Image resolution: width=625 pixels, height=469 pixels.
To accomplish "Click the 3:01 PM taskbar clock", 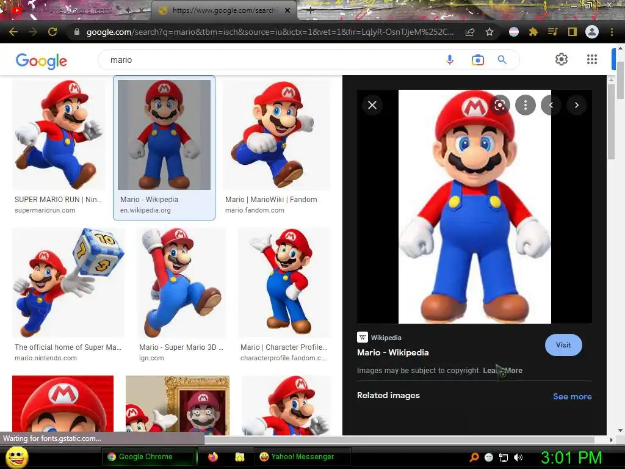I will 571,457.
